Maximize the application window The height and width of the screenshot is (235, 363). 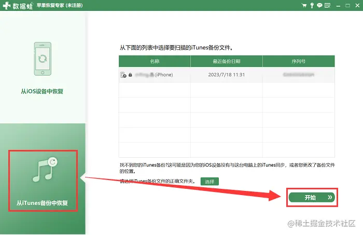(x=348, y=5)
